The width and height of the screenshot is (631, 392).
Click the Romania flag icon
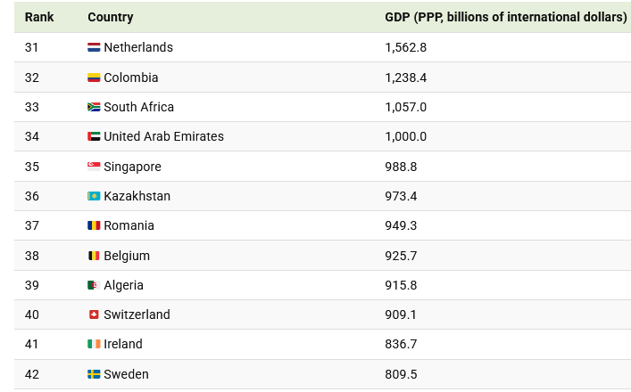pos(94,225)
